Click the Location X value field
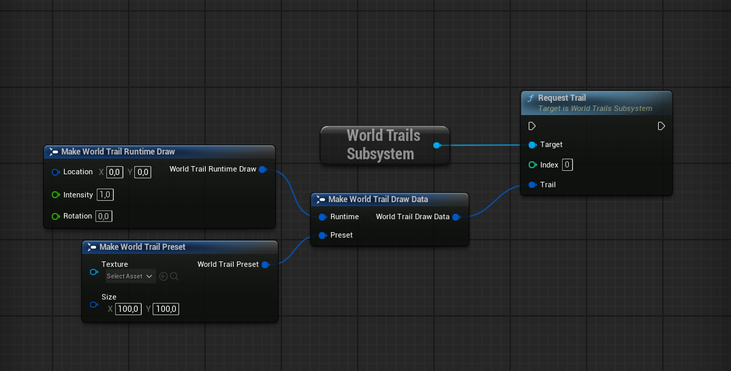The height and width of the screenshot is (371, 731). coord(114,172)
